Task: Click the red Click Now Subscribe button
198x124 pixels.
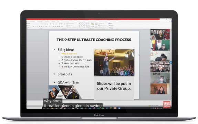Action: [x=167, y=104]
